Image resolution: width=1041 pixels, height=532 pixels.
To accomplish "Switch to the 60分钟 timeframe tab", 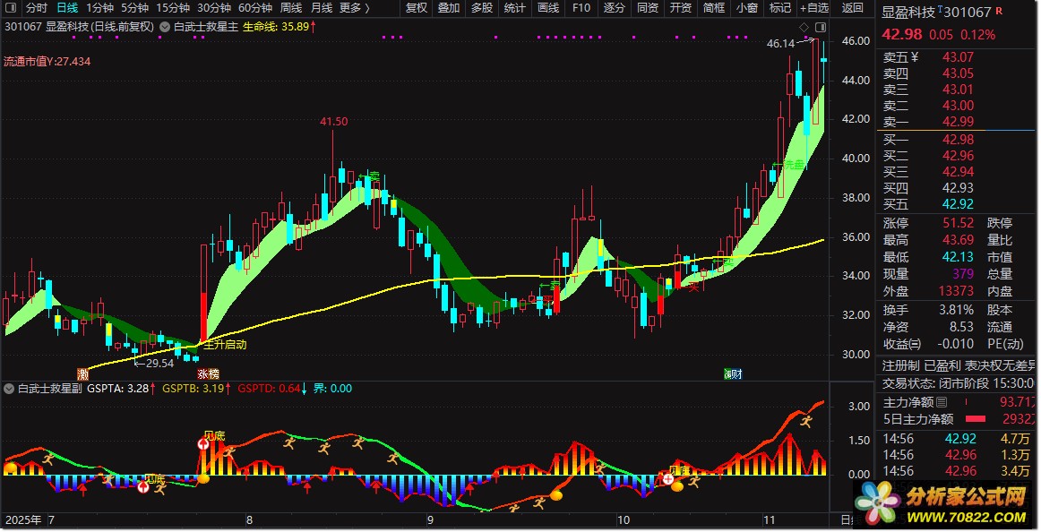I will pos(255,8).
